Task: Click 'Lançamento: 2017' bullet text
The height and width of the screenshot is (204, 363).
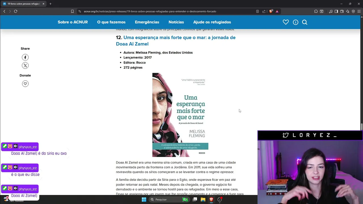Action: pos(138,58)
